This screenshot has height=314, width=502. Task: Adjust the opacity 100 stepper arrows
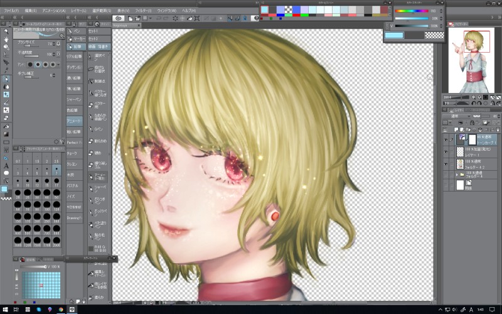pyautogui.click(x=54, y=55)
